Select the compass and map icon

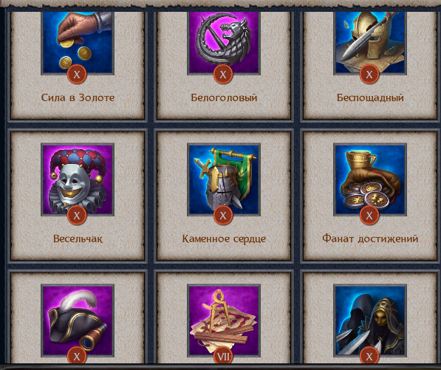[224, 321]
